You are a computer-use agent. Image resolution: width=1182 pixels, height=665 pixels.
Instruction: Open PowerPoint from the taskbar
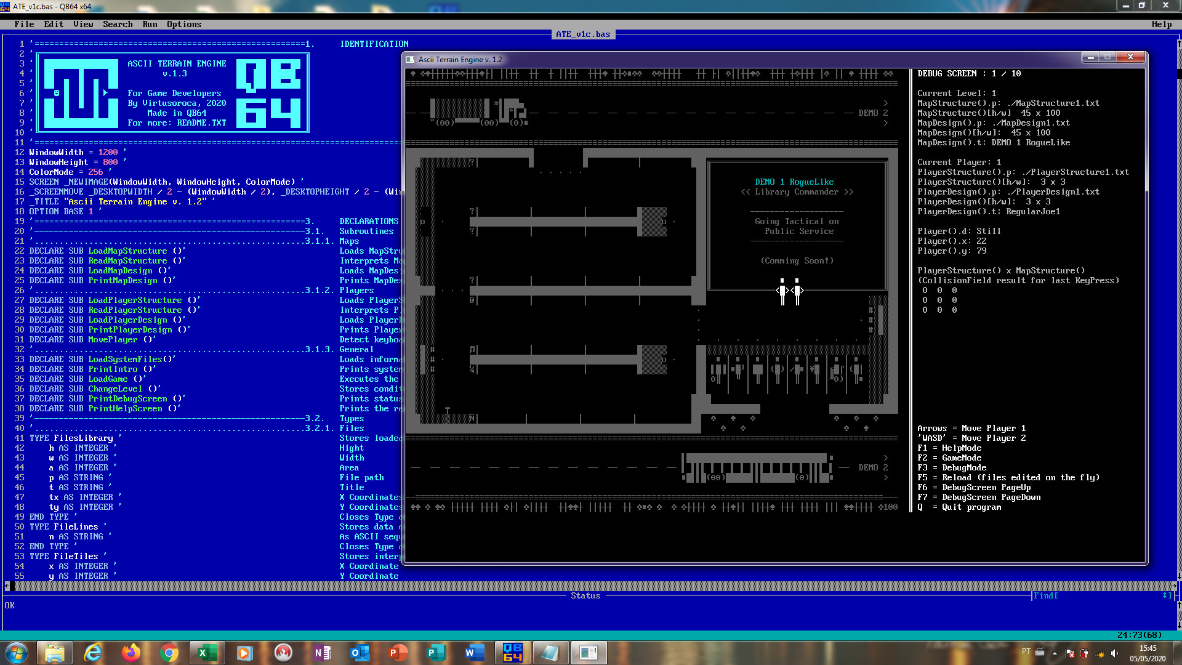398,653
